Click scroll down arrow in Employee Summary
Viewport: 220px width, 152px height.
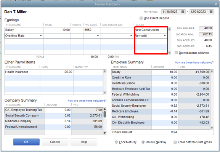pyautogui.click(x=212, y=128)
